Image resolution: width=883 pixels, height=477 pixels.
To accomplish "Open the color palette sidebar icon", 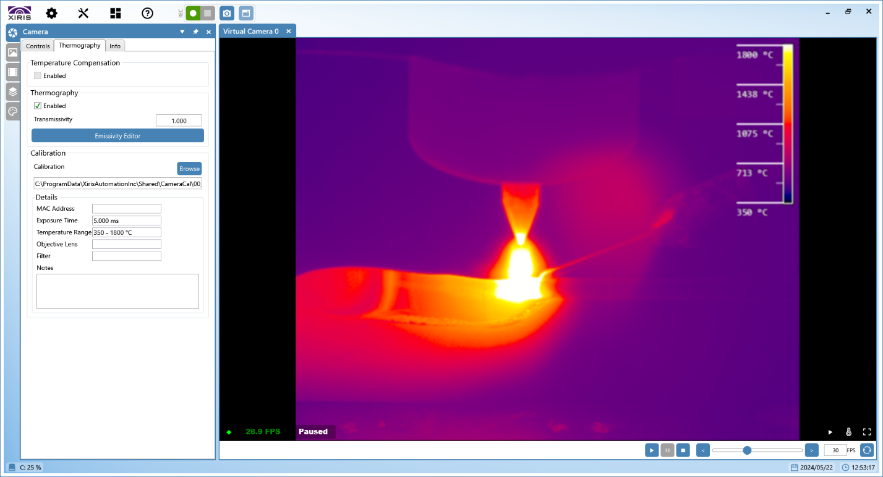I will point(12,111).
